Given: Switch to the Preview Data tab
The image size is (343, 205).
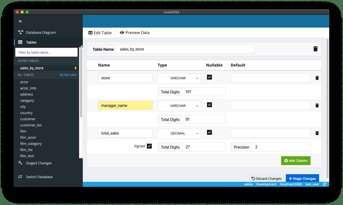Looking at the screenshot, I should 135,32.
